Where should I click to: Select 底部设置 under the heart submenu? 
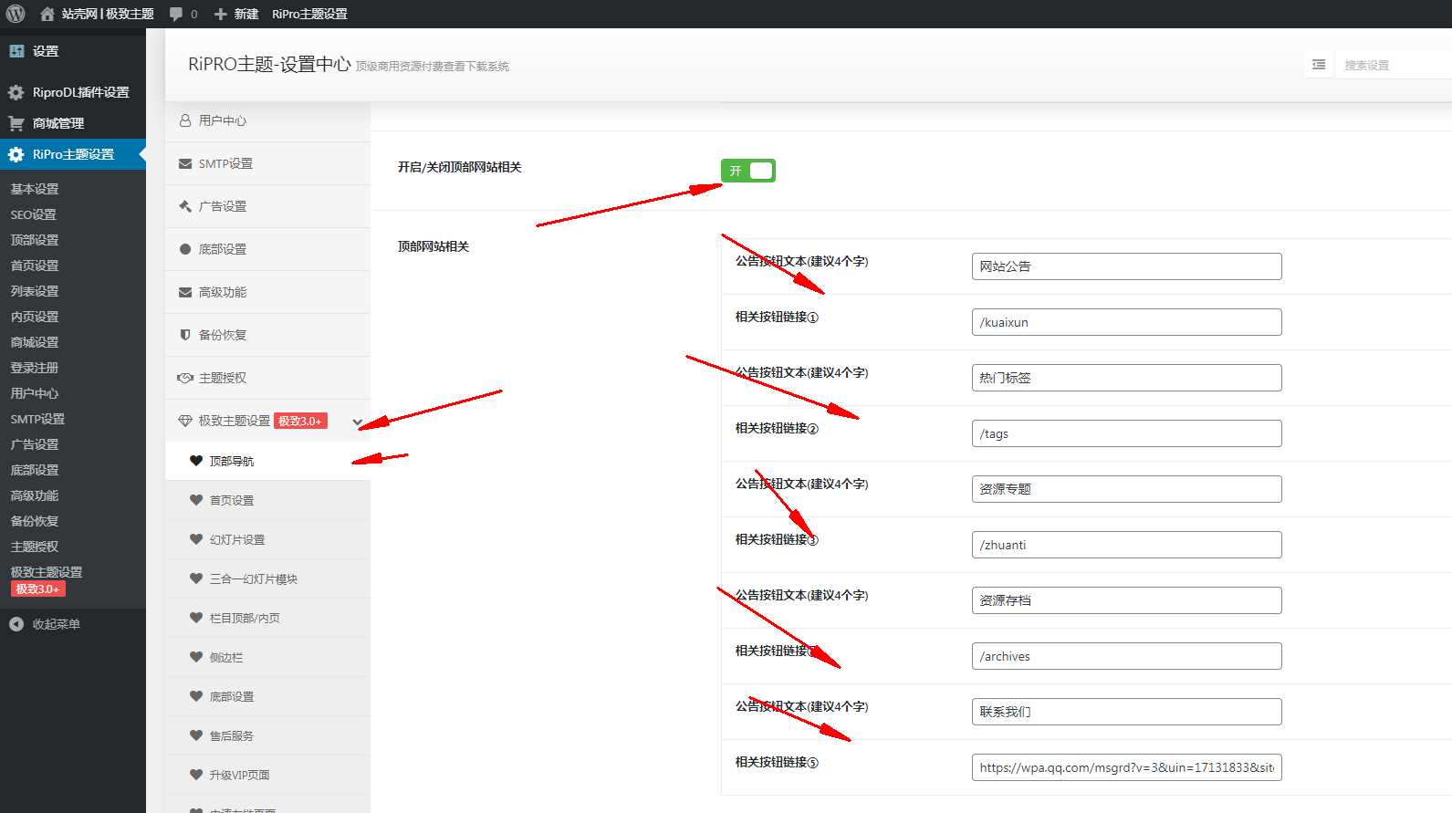tap(267, 696)
